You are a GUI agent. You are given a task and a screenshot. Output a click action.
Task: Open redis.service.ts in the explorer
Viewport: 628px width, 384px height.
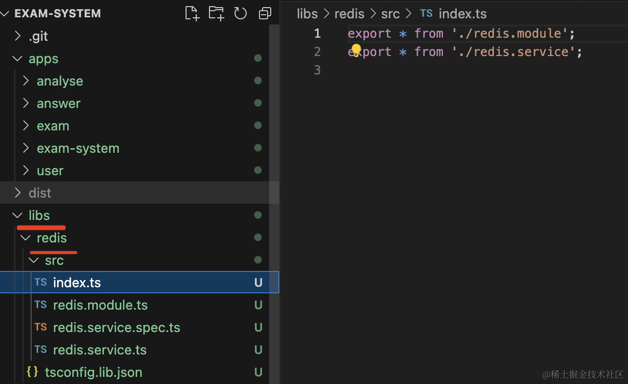point(99,350)
